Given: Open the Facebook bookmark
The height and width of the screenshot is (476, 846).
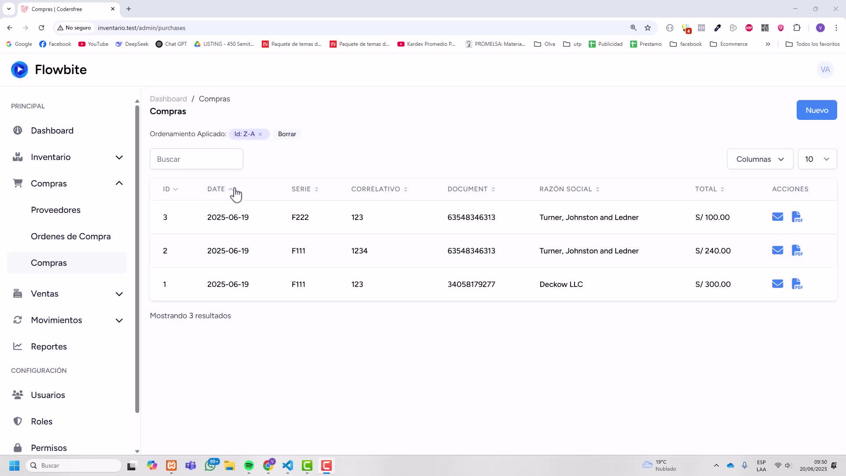Looking at the screenshot, I should coord(55,44).
